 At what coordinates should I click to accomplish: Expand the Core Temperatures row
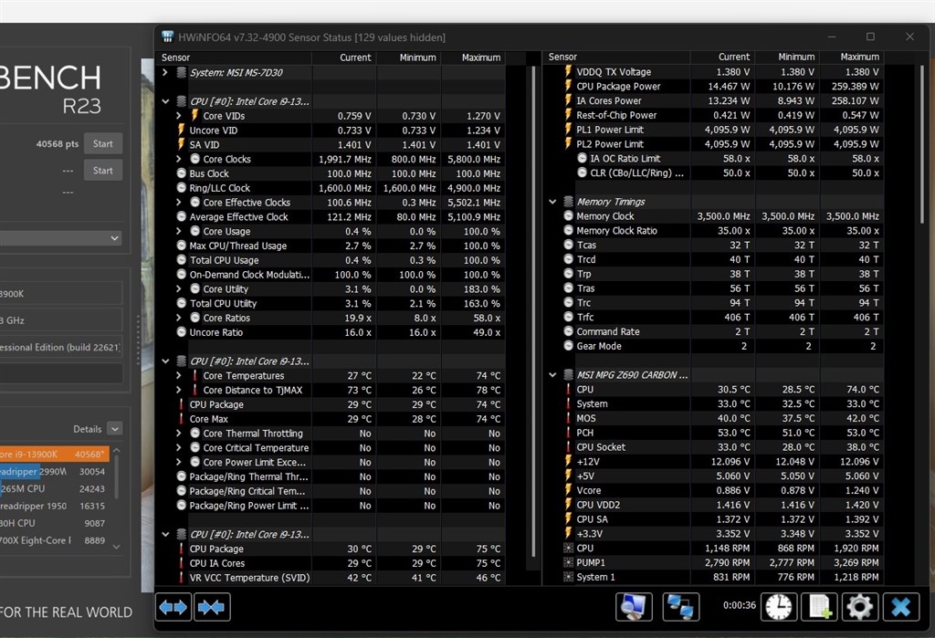point(178,376)
